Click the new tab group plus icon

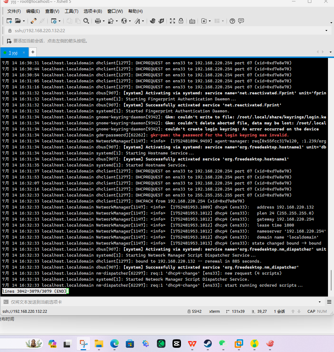pyautogui.click(x=204, y=21)
